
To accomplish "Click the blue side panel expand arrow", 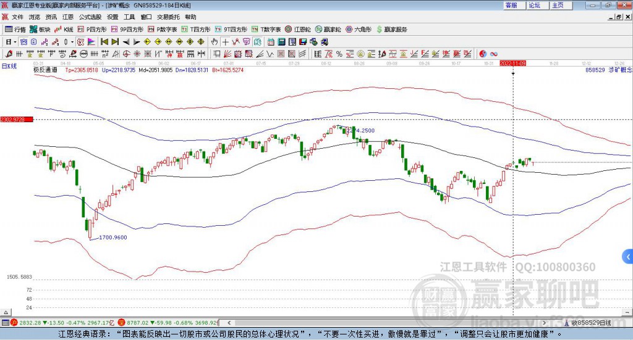I will point(628,257).
